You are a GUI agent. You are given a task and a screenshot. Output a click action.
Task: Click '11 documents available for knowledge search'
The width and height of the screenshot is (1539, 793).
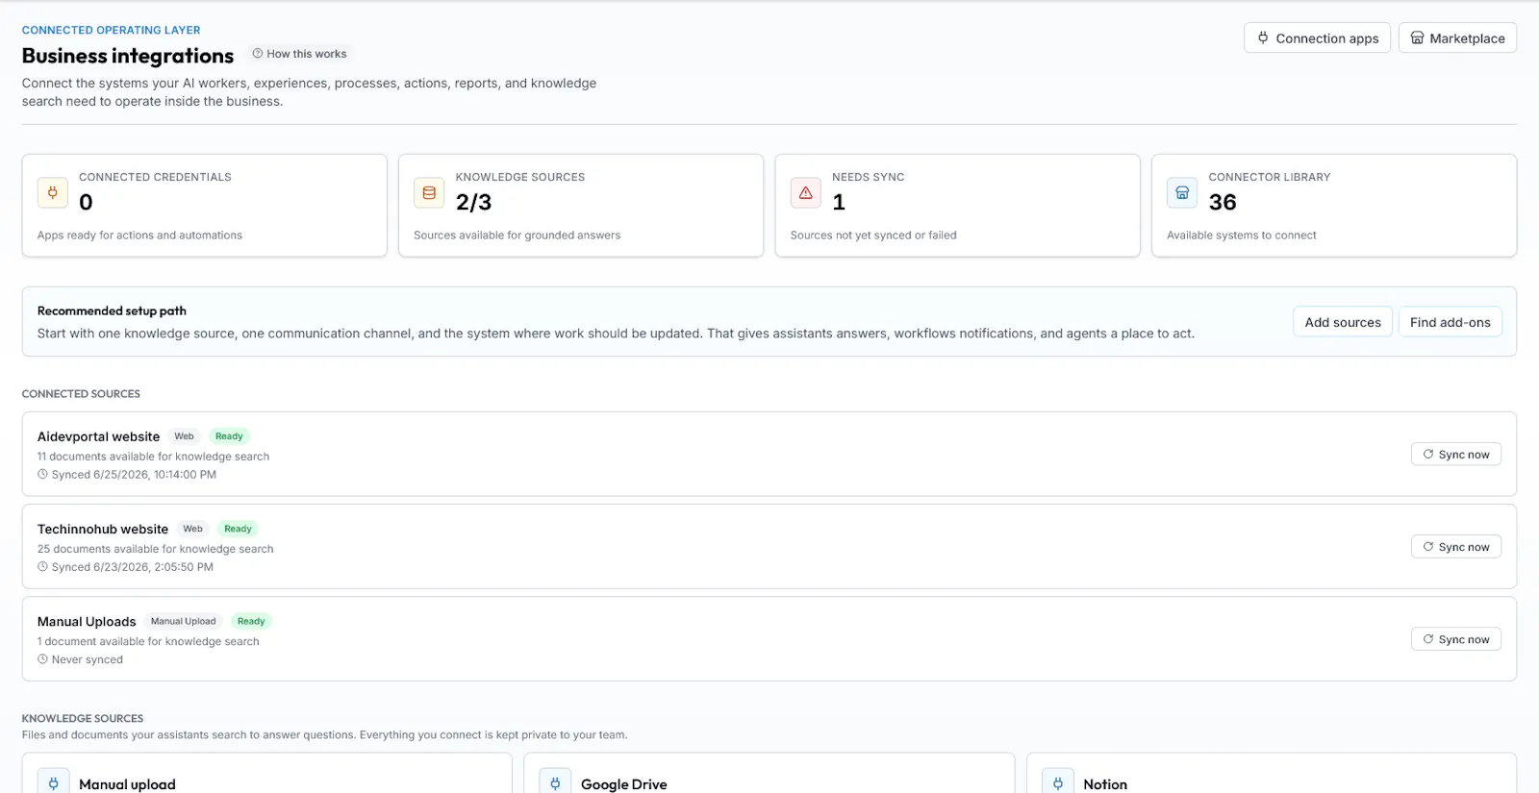[x=153, y=457]
